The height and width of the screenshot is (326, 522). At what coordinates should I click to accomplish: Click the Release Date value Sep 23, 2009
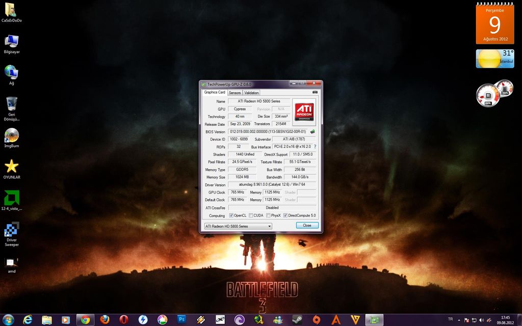coord(240,124)
